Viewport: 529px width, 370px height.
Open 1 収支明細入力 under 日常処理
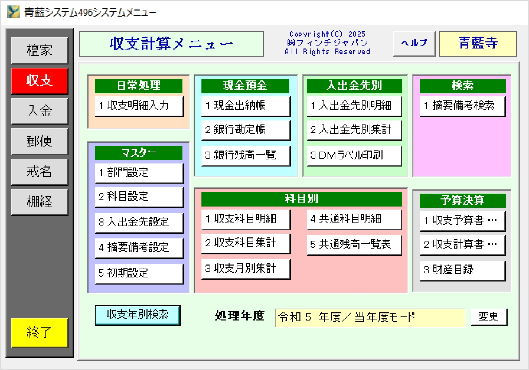[x=139, y=106]
